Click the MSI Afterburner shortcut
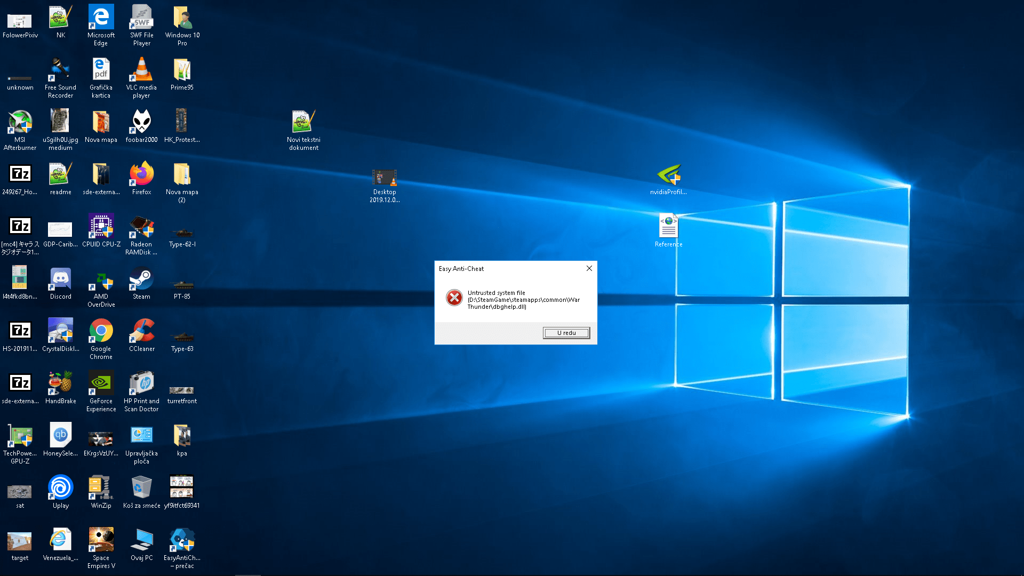 point(20,130)
